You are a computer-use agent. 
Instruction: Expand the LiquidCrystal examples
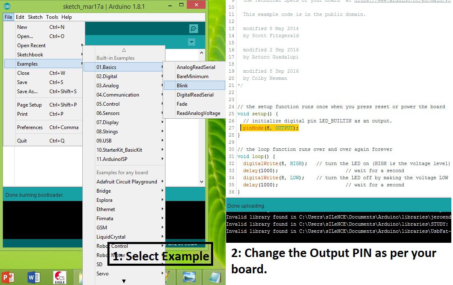pyautogui.click(x=124, y=237)
